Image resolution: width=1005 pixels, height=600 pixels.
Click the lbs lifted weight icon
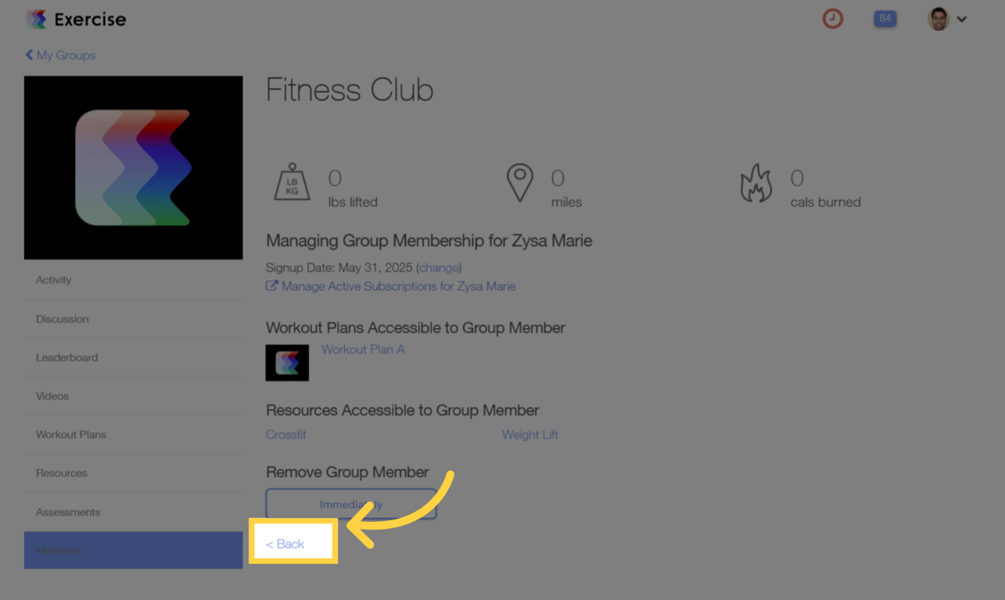tap(292, 183)
